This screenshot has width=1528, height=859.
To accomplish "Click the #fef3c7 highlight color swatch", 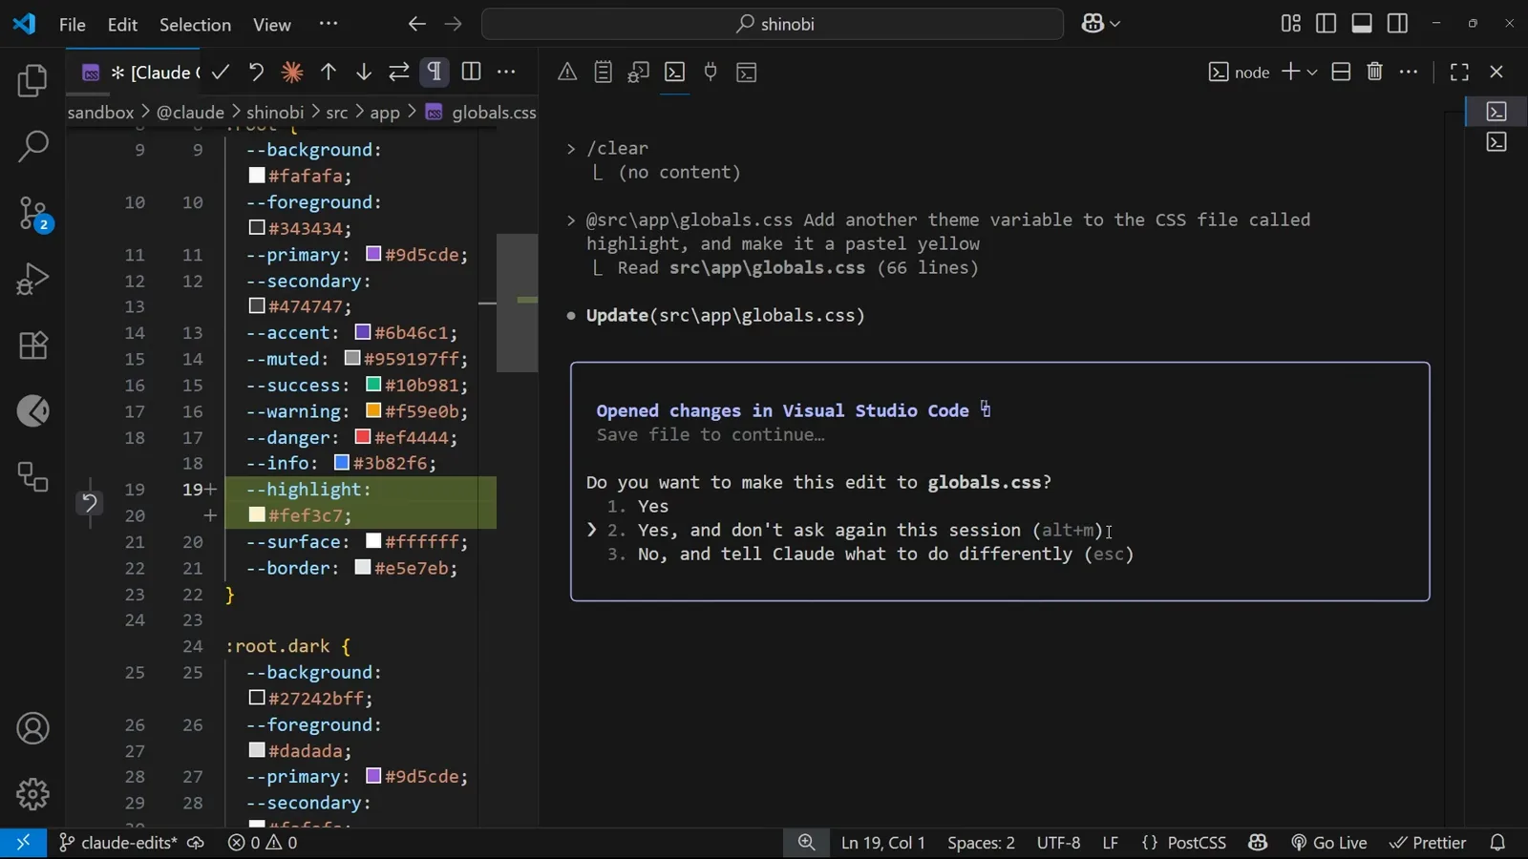I will coord(256,515).
